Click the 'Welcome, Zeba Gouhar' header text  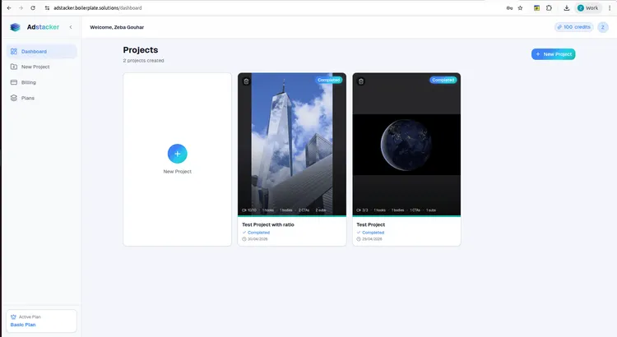point(117,27)
